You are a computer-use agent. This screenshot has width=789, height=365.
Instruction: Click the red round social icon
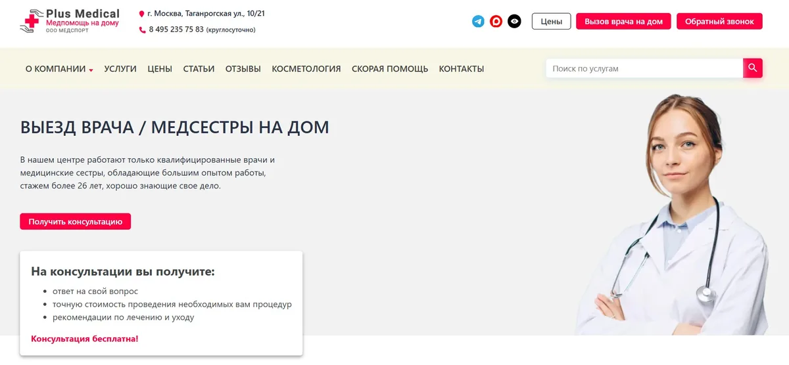(x=496, y=21)
